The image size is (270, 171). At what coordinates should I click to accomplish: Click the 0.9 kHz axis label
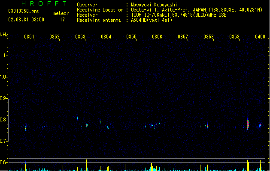3,98
